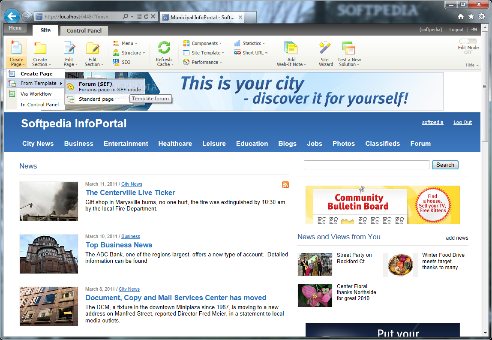Click the Create Page ribbon icon
Viewport: 492px width, 340px height.
(x=16, y=48)
